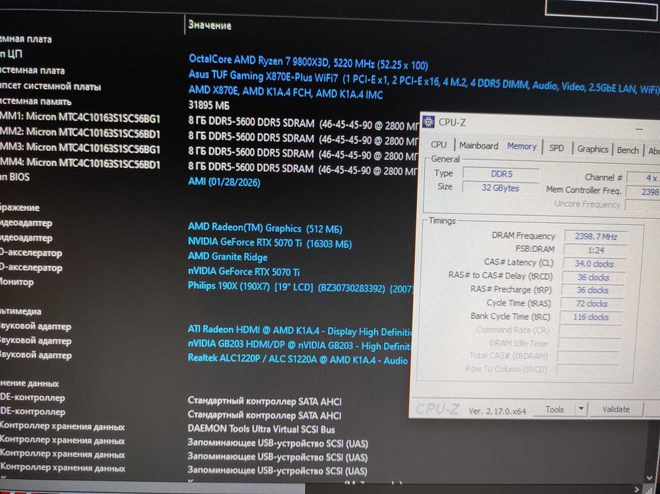Open the AMD X870E chipset link

[285, 92]
